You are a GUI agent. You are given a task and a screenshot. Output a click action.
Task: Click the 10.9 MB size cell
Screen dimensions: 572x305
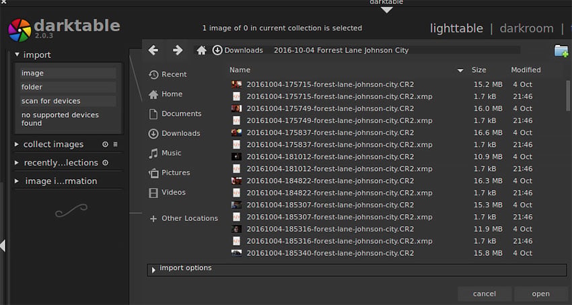(x=488, y=157)
